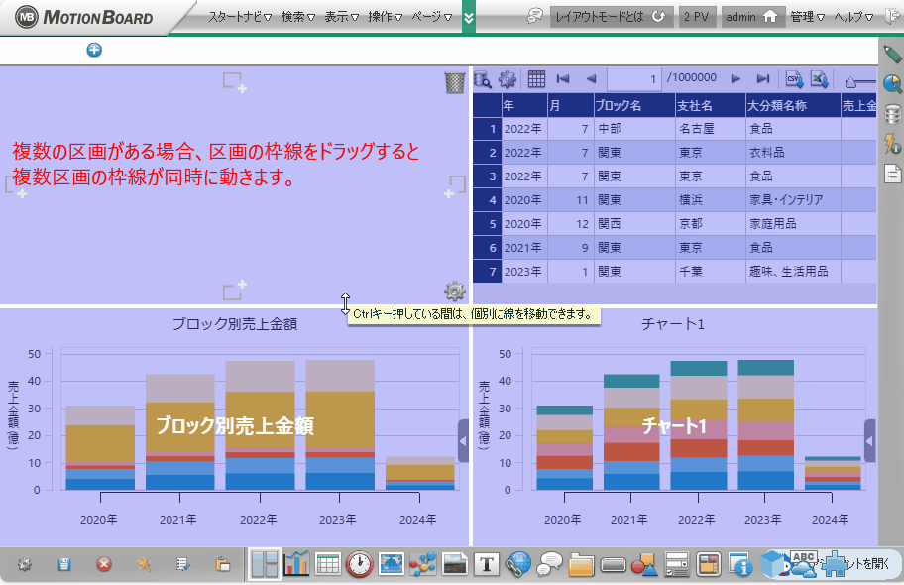Click the admin home button
The image size is (904, 585).
pos(753,17)
